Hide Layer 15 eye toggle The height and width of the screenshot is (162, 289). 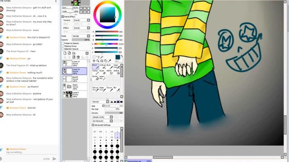[64, 70]
